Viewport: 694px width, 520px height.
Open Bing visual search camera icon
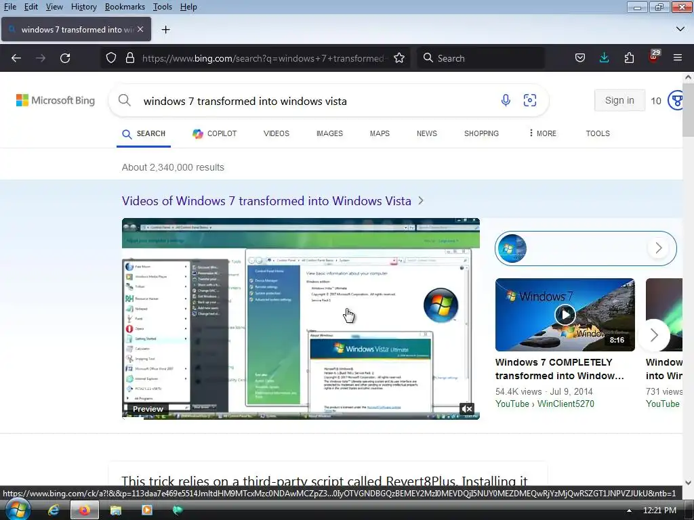[x=530, y=100]
